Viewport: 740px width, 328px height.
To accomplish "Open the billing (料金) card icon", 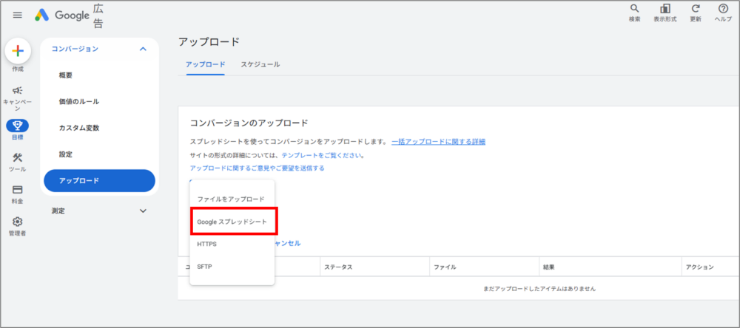I will click(x=18, y=190).
